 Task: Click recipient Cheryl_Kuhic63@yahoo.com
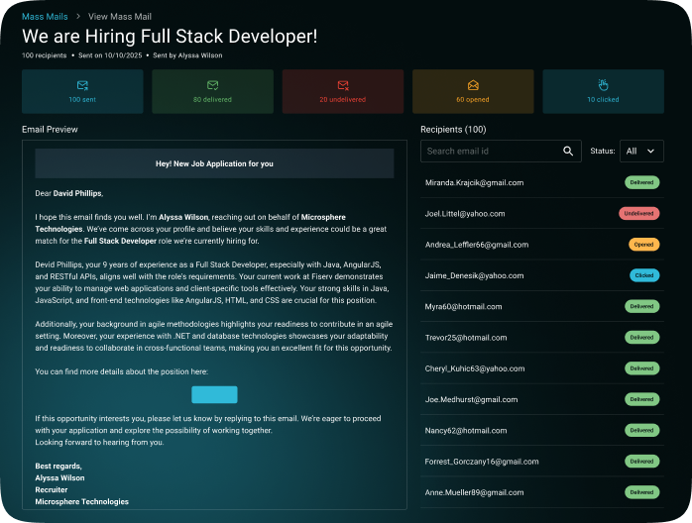click(475, 368)
